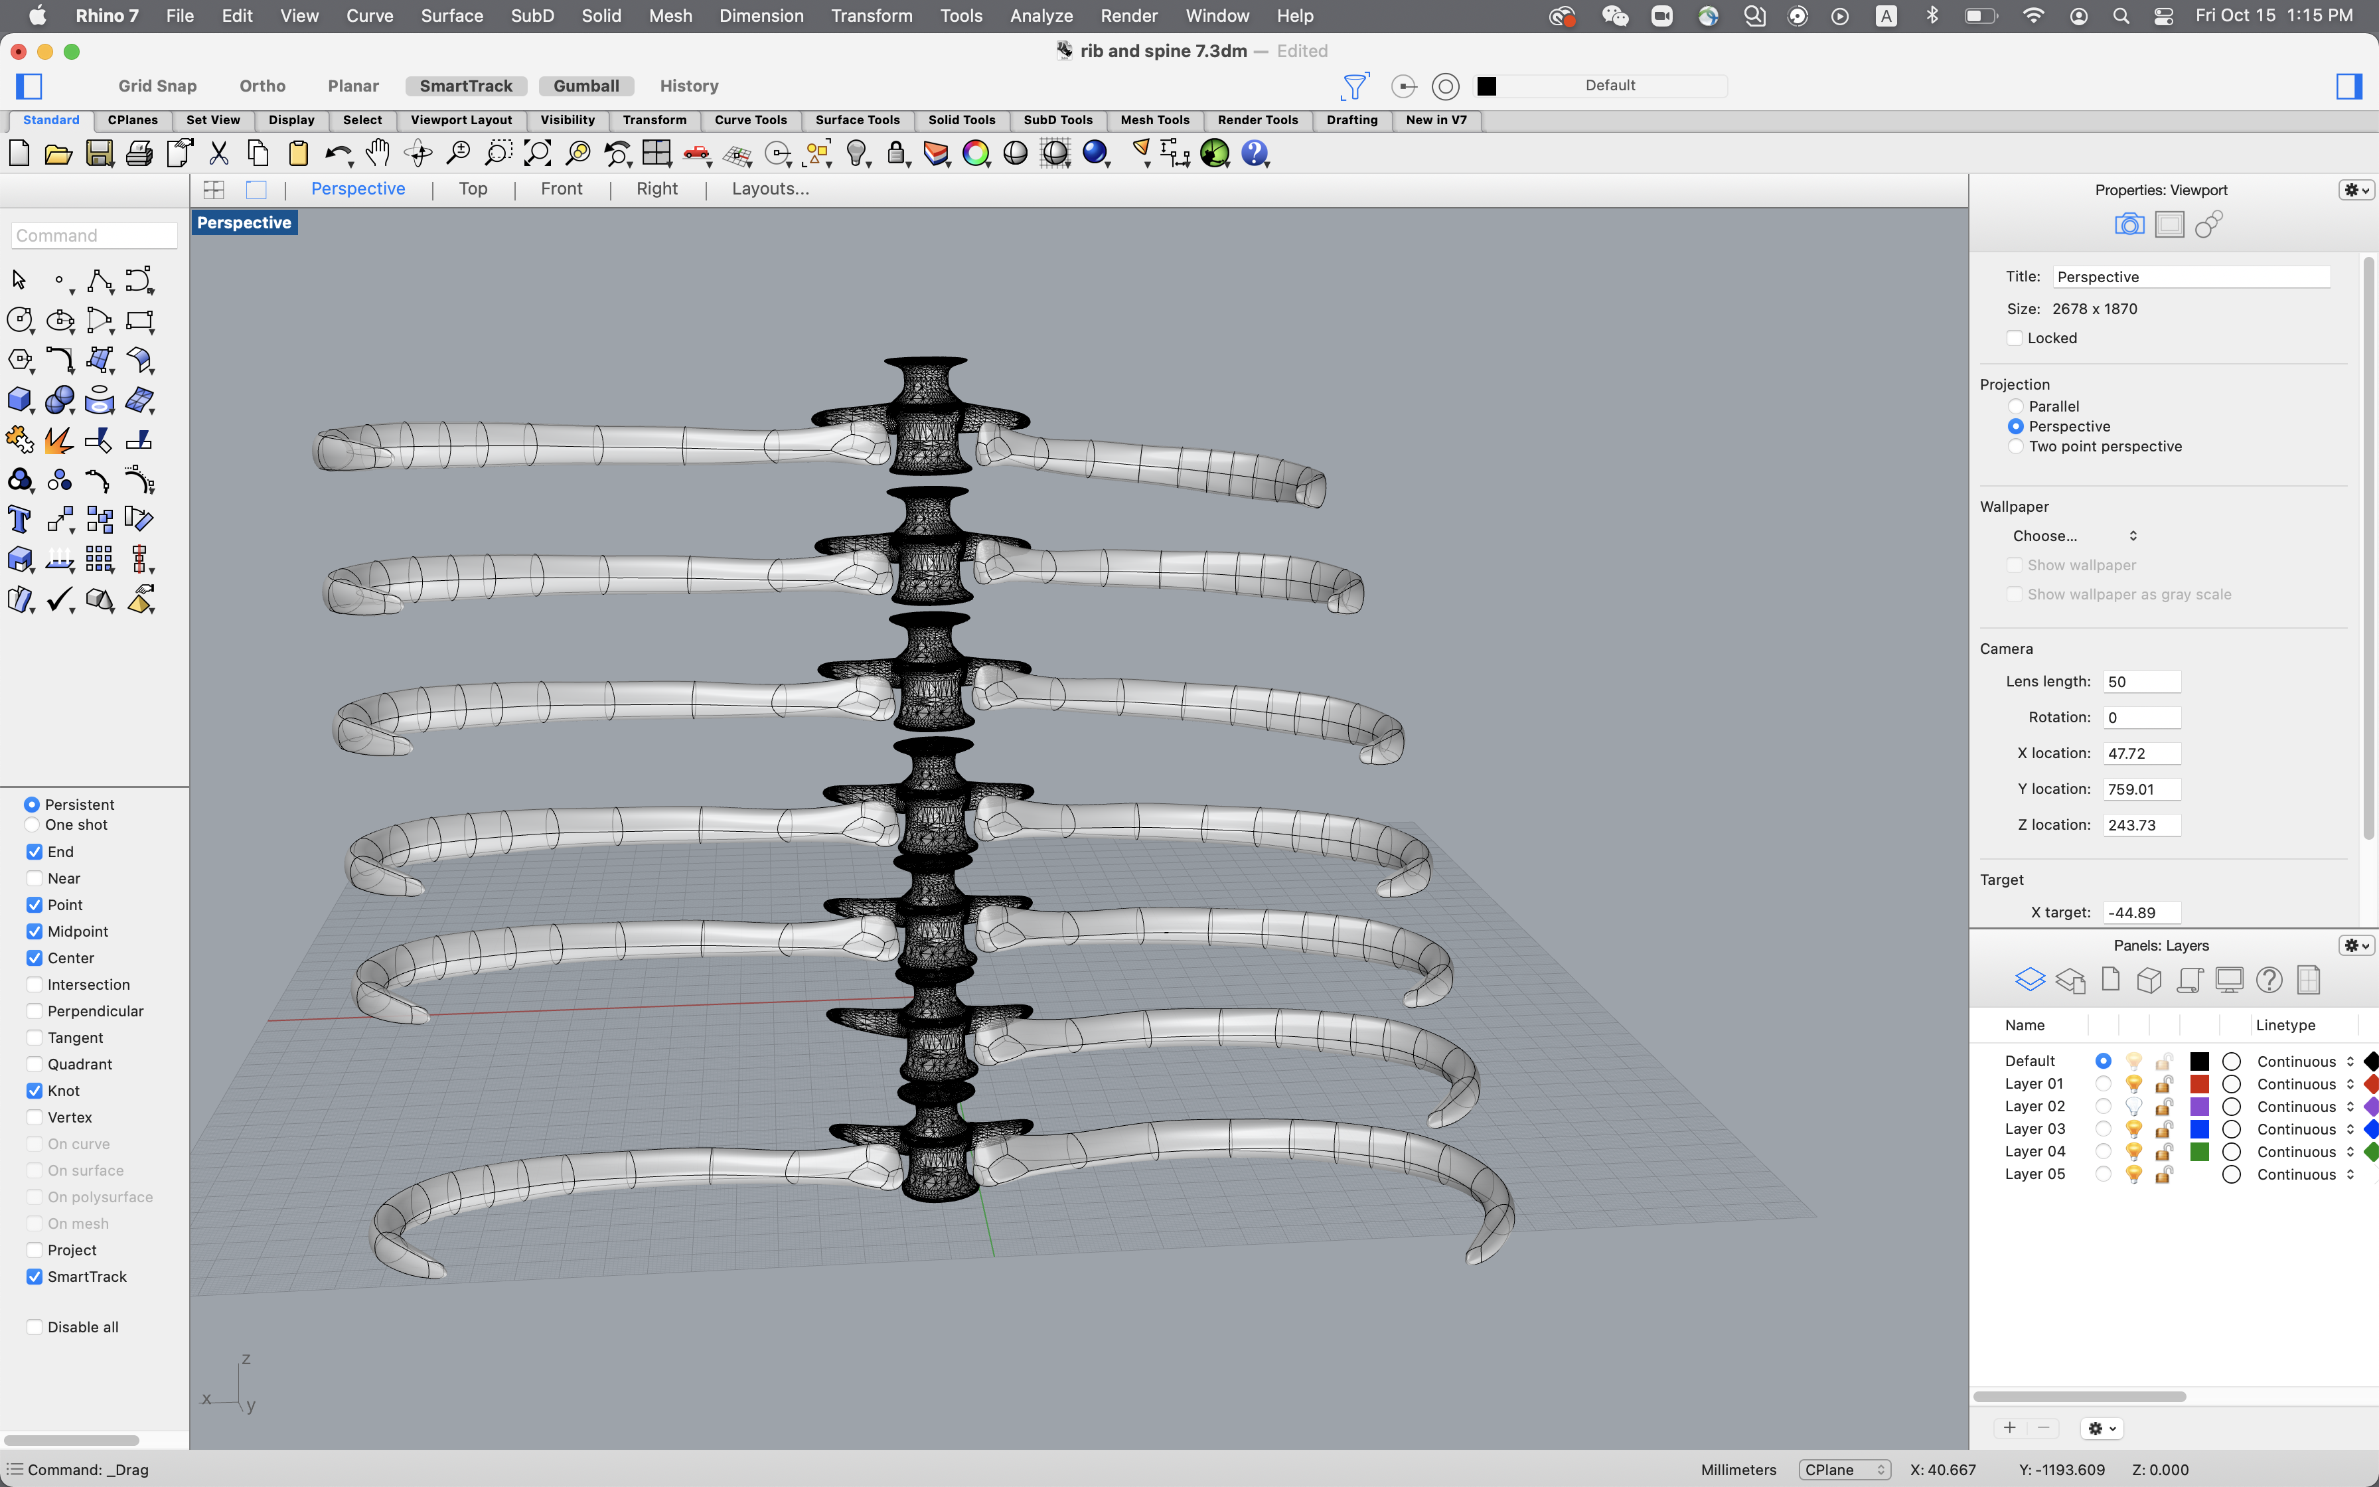Click the Cut scissors icon
Screen dimensions: 2379x1487
219,153
